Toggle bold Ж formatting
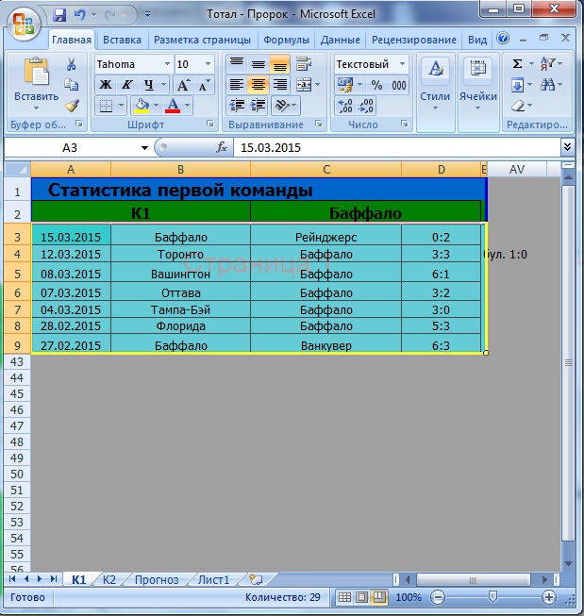 coord(106,85)
